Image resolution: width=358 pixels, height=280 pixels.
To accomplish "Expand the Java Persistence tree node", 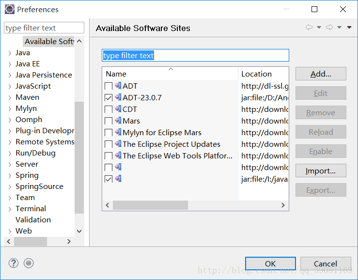I will pyautogui.click(x=10, y=76).
